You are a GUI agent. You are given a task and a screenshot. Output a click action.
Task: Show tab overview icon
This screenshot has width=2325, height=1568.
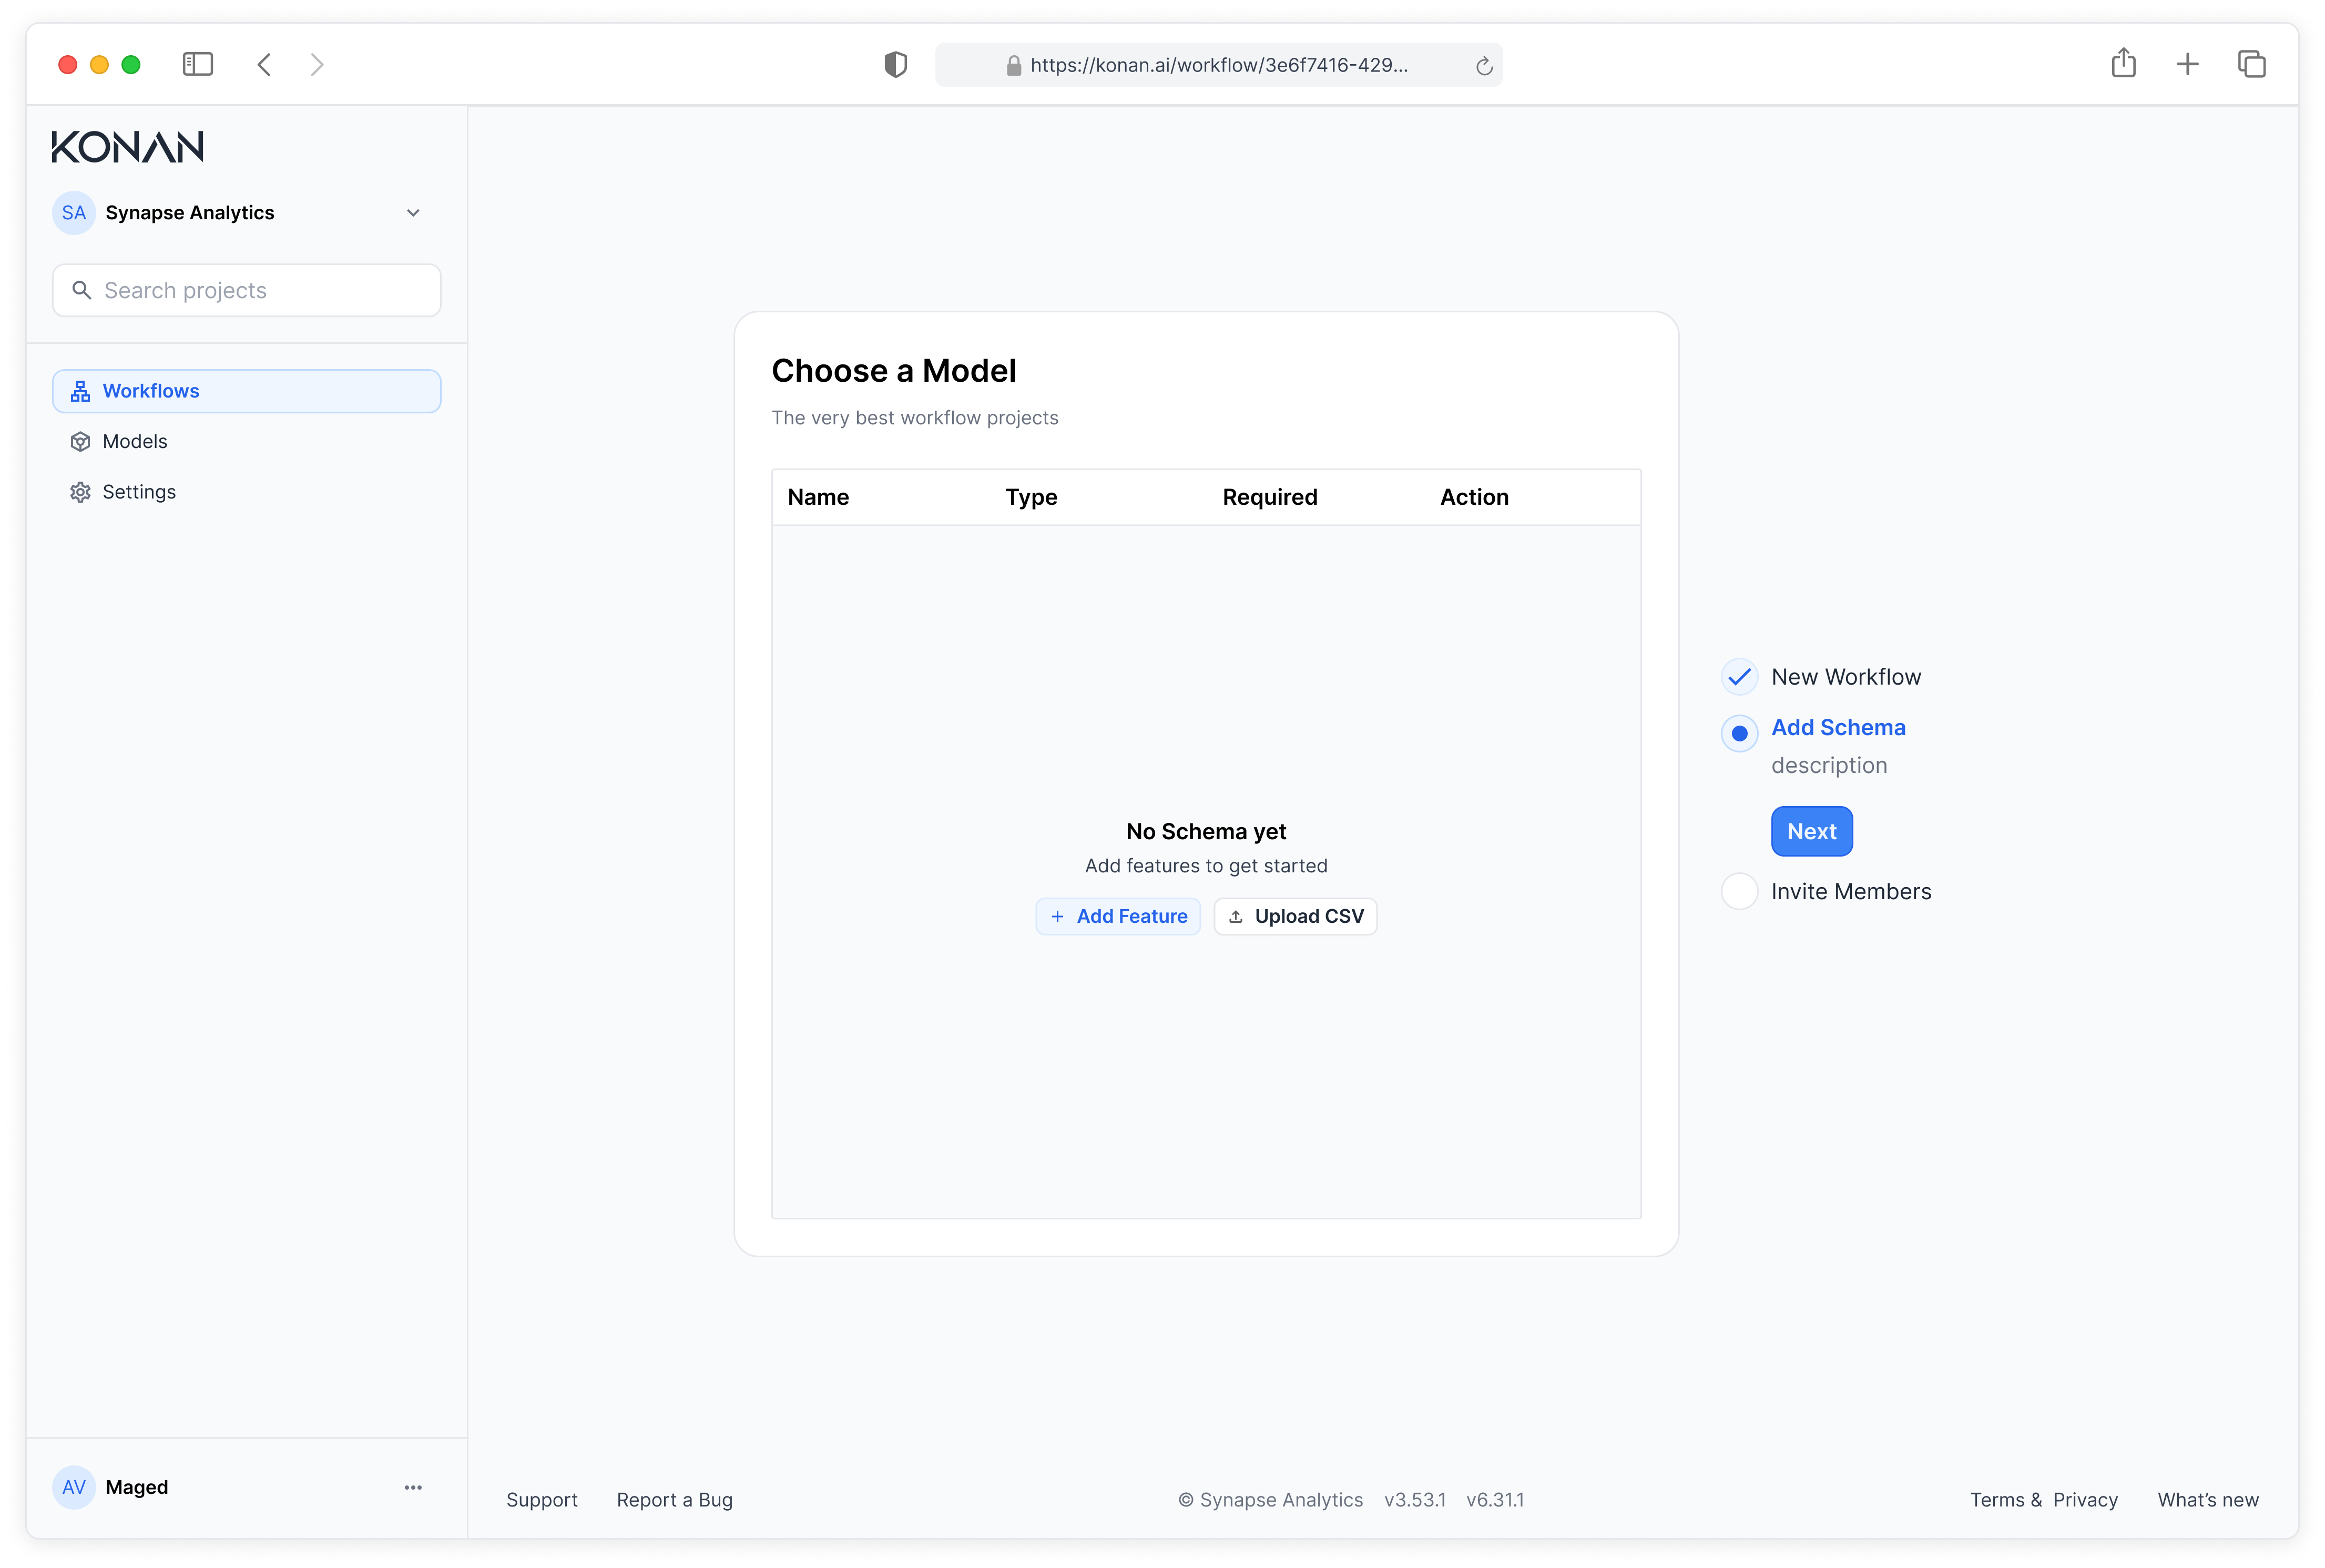pos(2251,64)
